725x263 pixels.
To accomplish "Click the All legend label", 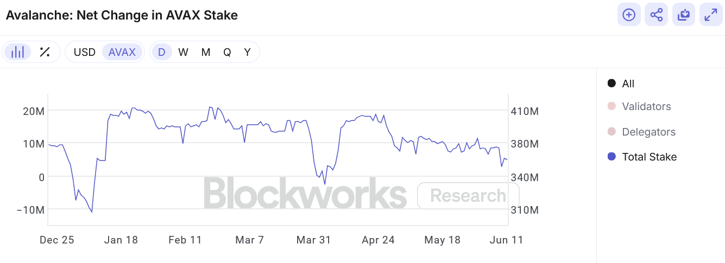I will 628,84.
